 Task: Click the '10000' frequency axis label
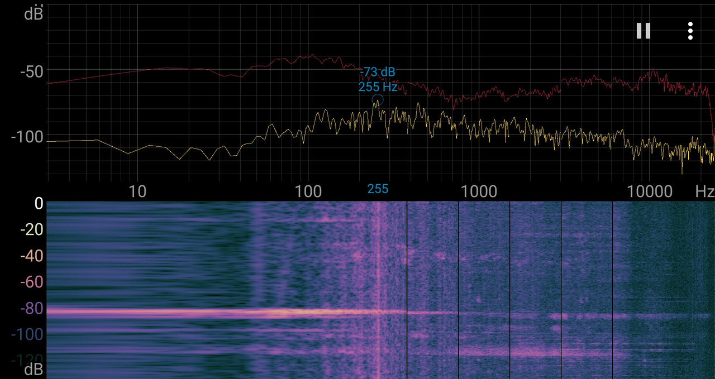point(650,192)
